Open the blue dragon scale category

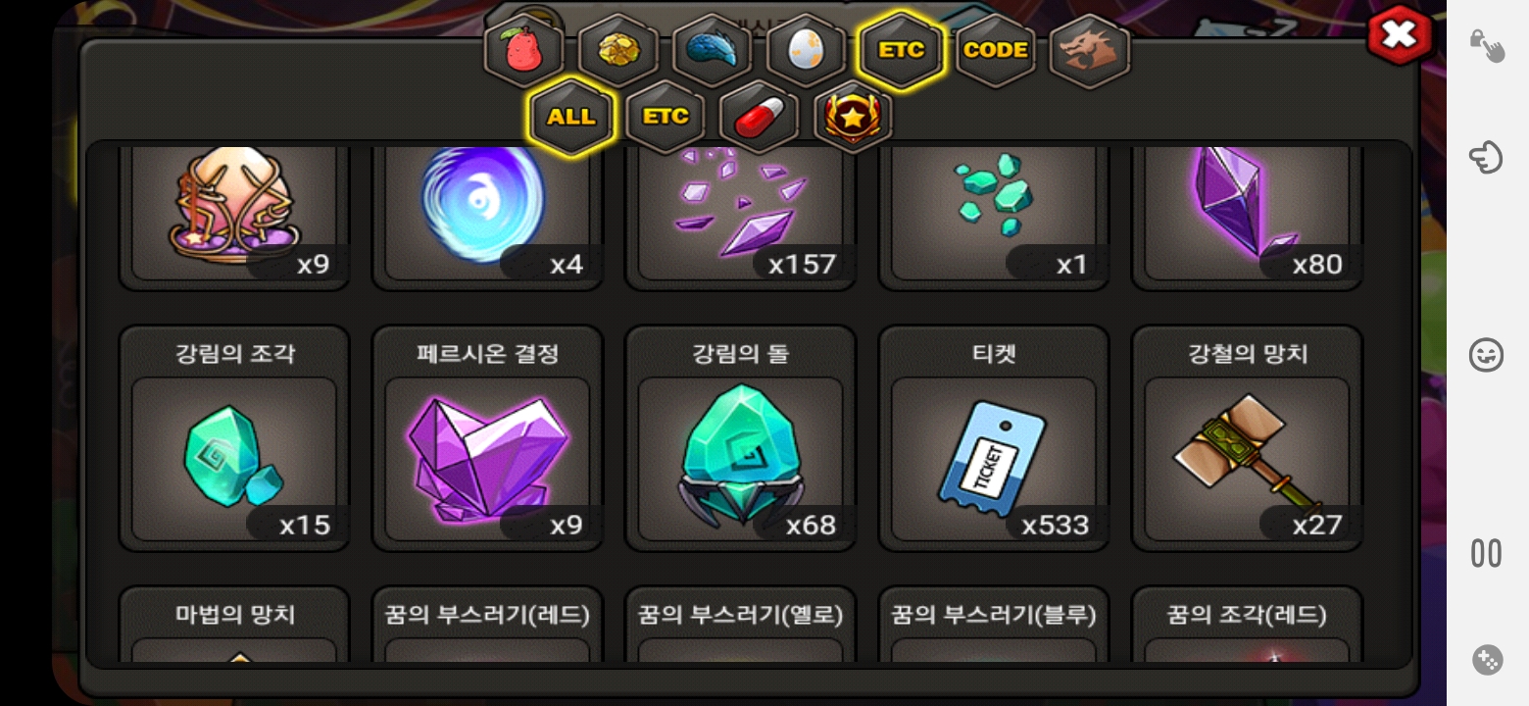712,51
